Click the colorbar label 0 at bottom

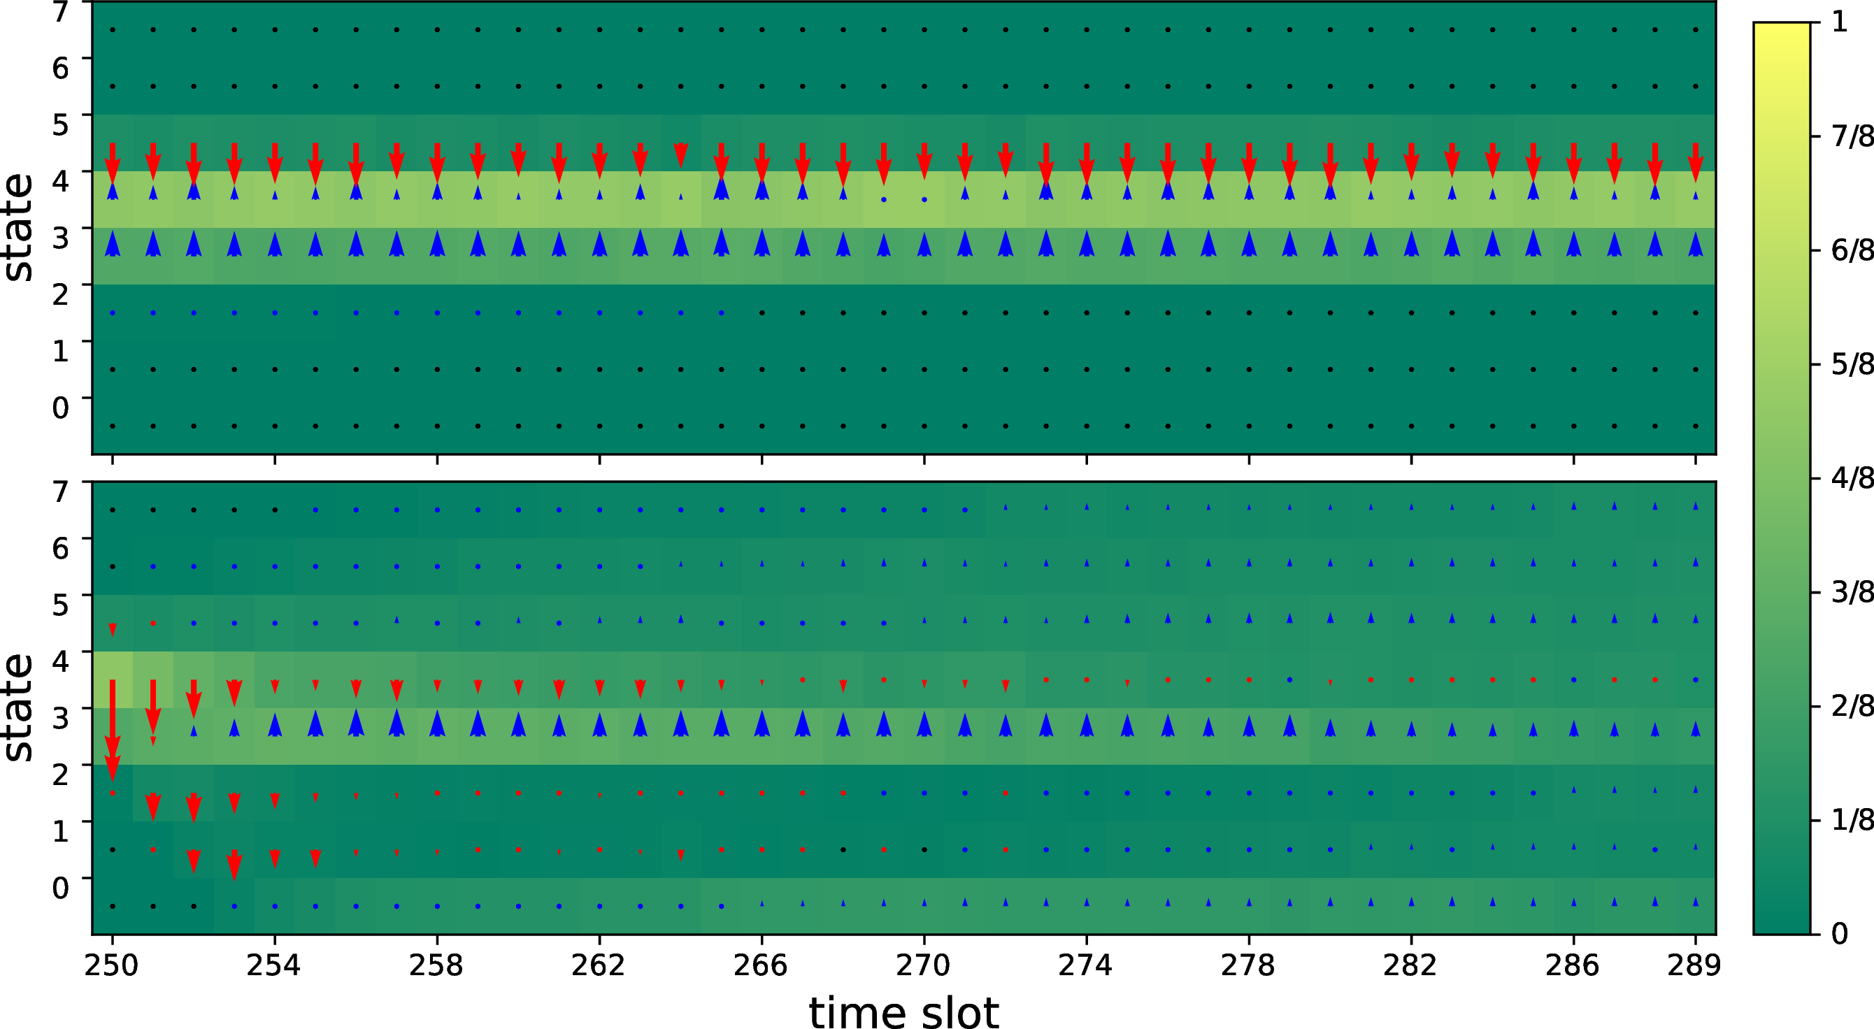[1840, 934]
